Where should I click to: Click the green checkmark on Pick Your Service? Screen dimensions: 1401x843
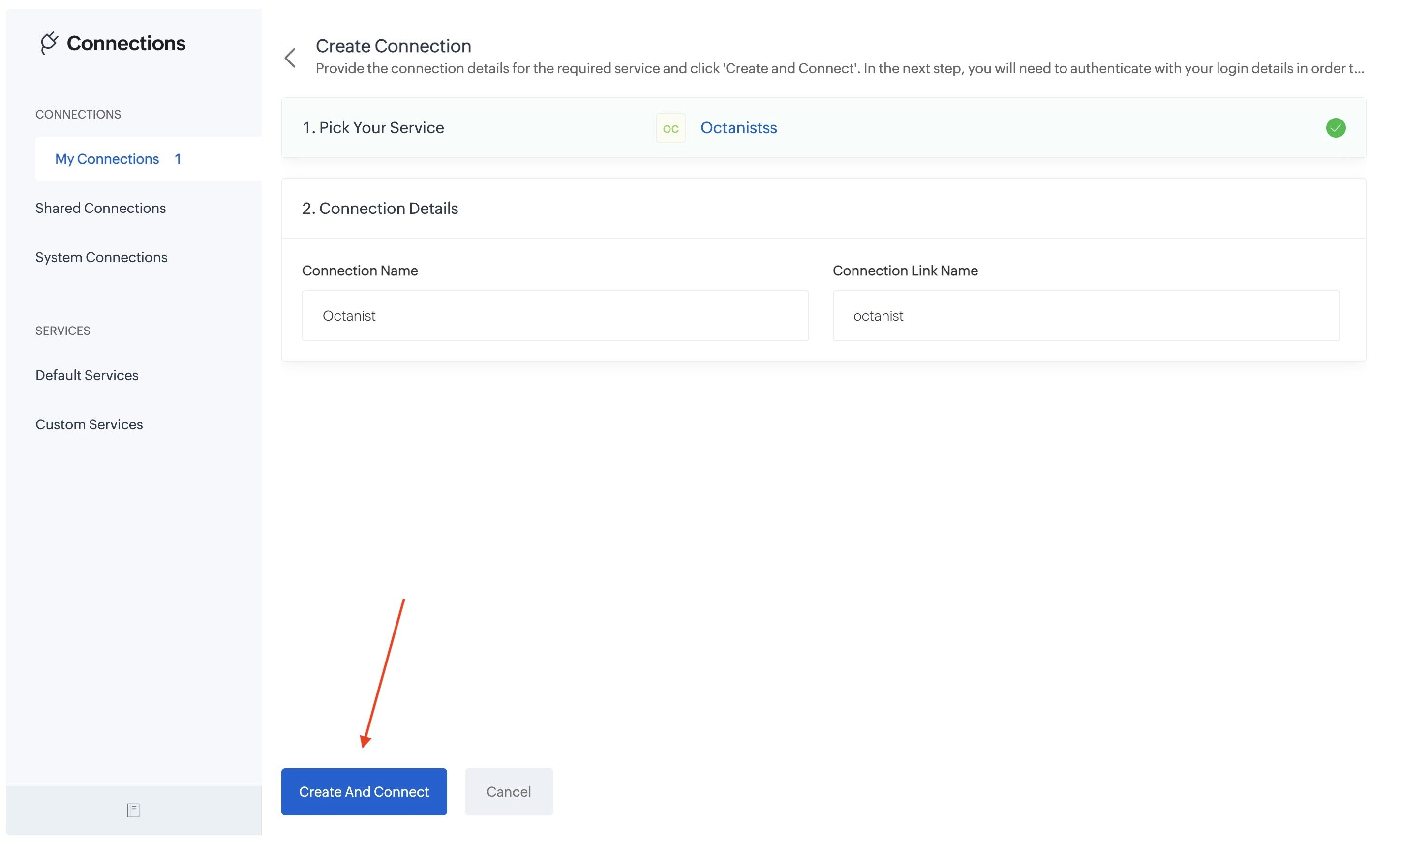pos(1336,128)
